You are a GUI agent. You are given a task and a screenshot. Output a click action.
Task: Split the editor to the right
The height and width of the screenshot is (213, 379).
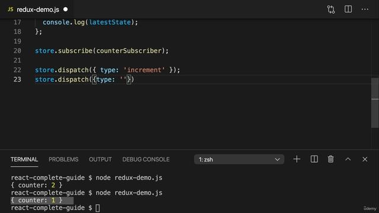pyautogui.click(x=348, y=9)
